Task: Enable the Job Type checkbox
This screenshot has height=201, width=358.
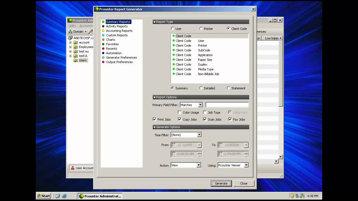Action: point(205,113)
